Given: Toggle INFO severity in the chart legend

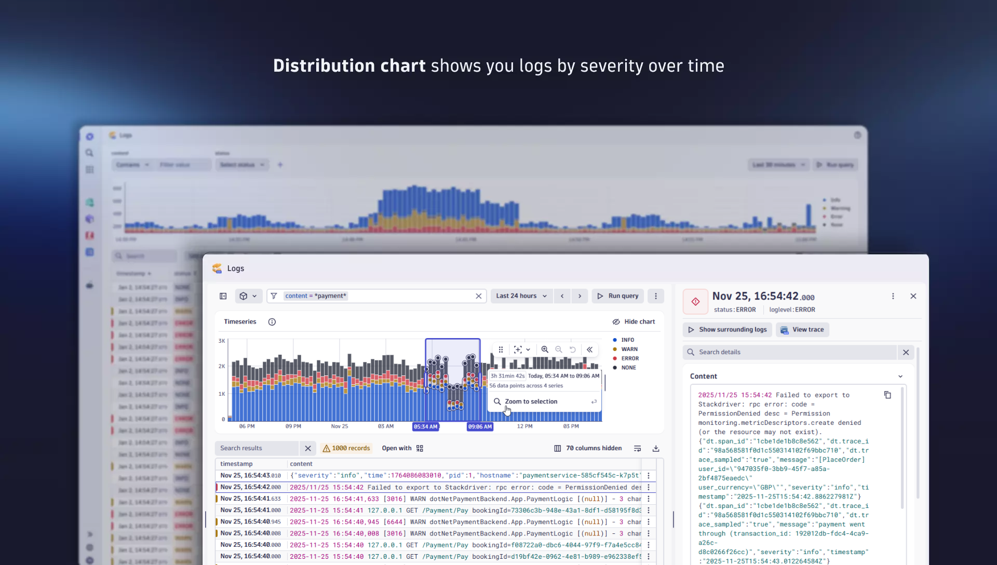Looking at the screenshot, I should [x=626, y=340].
